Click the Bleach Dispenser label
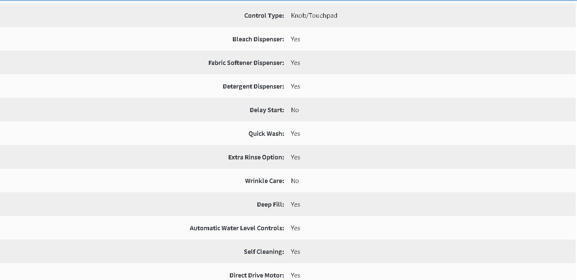This screenshot has height=280, width=577. (x=258, y=39)
